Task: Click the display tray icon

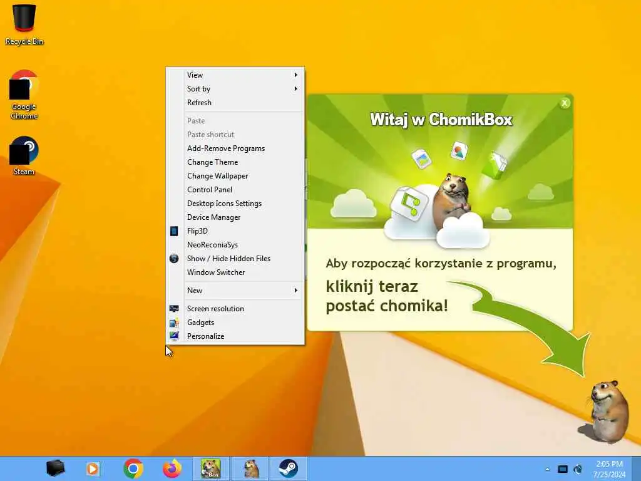Action: pos(563,469)
